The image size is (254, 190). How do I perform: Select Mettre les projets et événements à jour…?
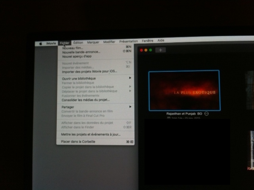pos(96,134)
